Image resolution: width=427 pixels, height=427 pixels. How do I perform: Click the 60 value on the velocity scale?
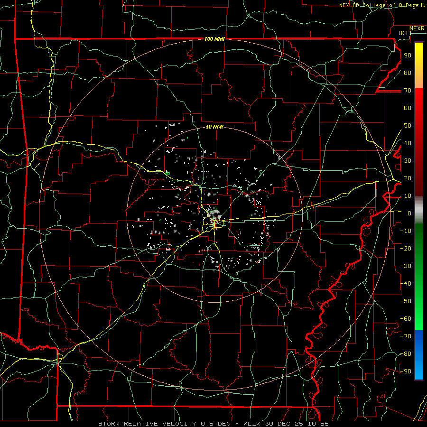pos(408,108)
